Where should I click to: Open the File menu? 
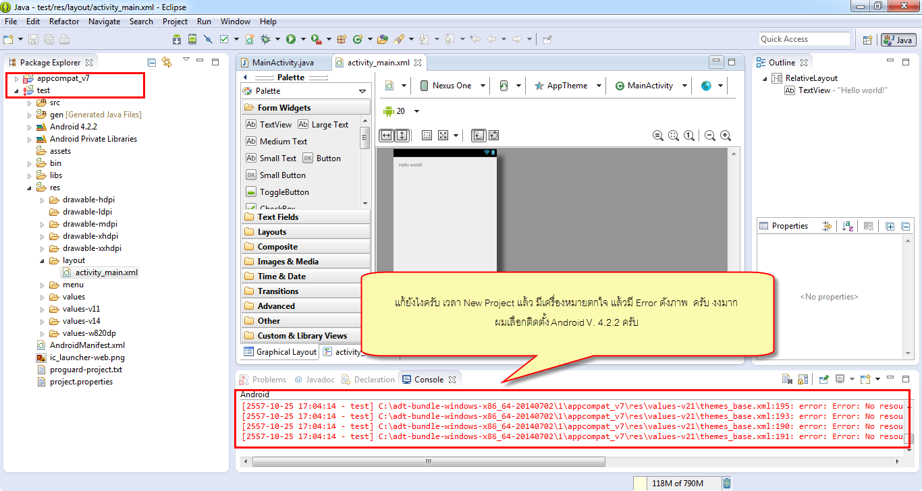(x=11, y=22)
